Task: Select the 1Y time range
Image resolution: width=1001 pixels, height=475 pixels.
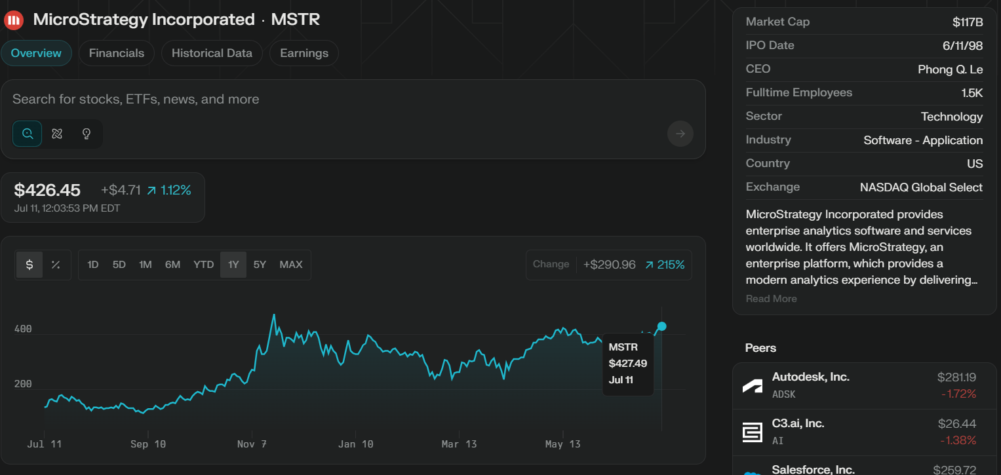Action: [233, 265]
